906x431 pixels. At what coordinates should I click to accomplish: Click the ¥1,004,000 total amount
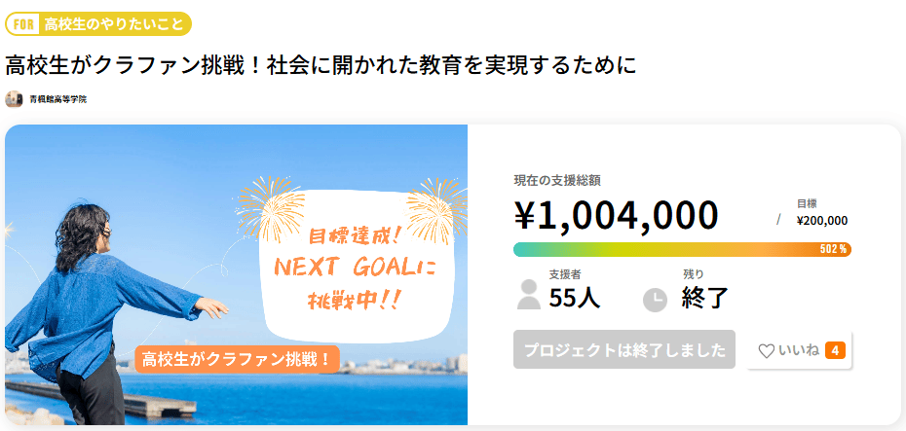(616, 215)
